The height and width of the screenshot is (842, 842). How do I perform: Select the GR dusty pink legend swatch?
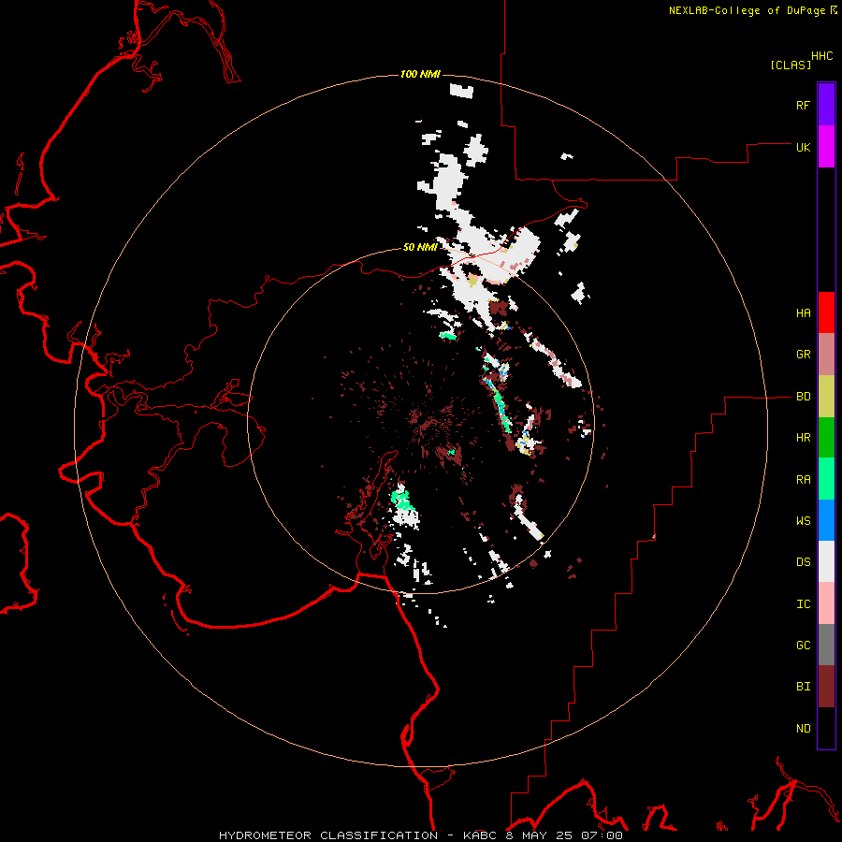[x=826, y=355]
